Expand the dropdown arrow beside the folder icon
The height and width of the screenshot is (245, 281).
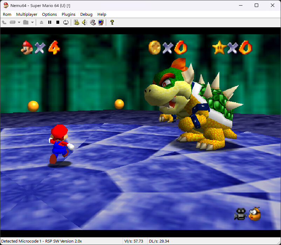point(32,22)
